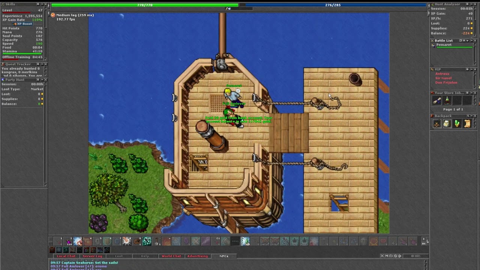Viewport: 480px width, 270px height.
Task: Minimize the Skills panel
Action: 42,4
